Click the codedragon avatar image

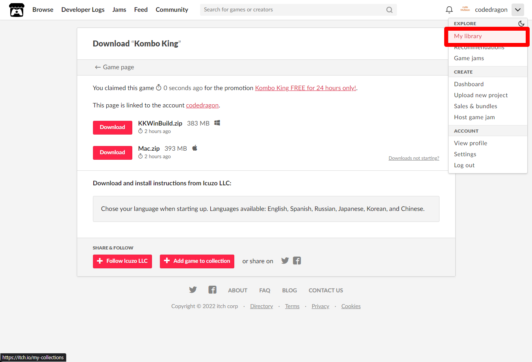(x=465, y=10)
